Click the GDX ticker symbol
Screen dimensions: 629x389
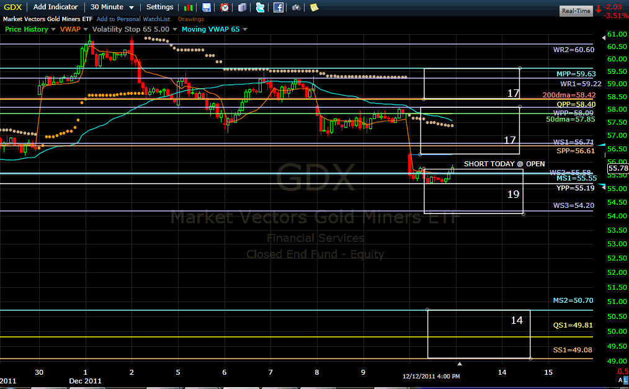13,7
